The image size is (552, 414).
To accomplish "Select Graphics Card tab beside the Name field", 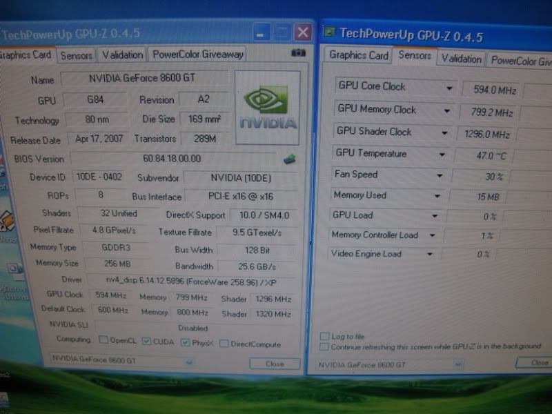I will [x=26, y=55].
